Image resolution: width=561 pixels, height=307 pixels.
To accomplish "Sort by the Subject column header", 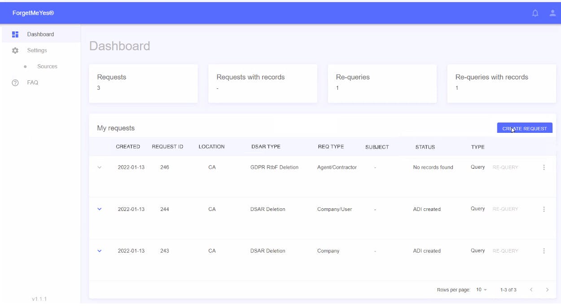I will 377,147.
